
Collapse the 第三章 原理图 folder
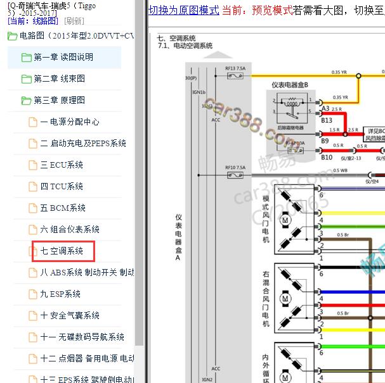(59, 100)
